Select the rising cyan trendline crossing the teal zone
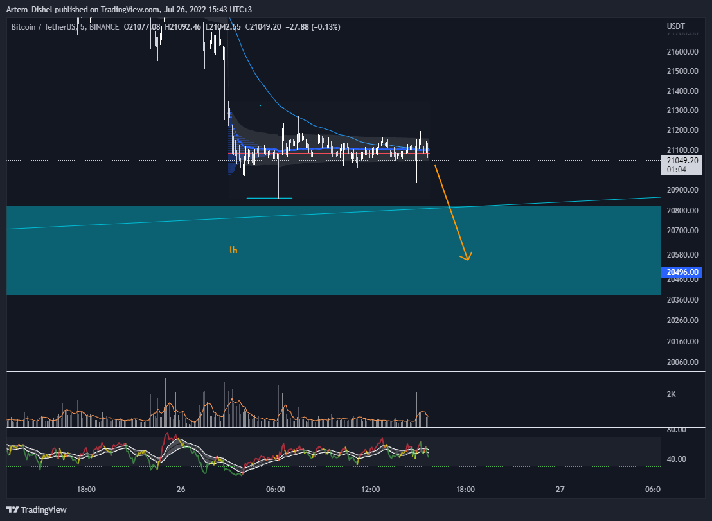 point(334,213)
